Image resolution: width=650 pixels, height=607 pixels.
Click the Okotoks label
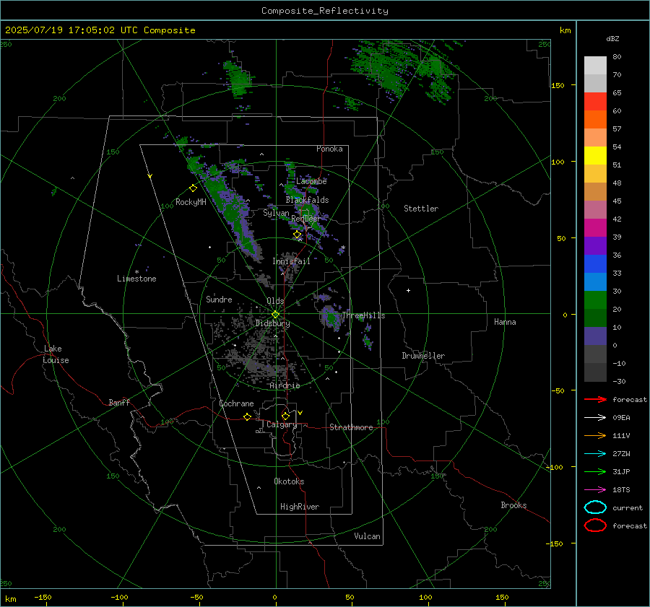pyautogui.click(x=289, y=481)
